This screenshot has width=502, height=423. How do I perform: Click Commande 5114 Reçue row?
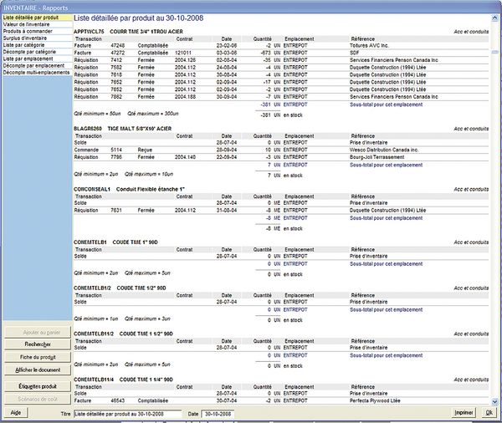(x=281, y=150)
